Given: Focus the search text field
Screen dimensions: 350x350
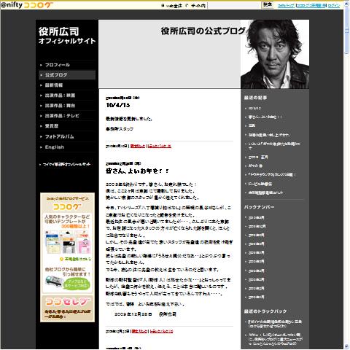Looking at the screenshot, I should [234, 5].
